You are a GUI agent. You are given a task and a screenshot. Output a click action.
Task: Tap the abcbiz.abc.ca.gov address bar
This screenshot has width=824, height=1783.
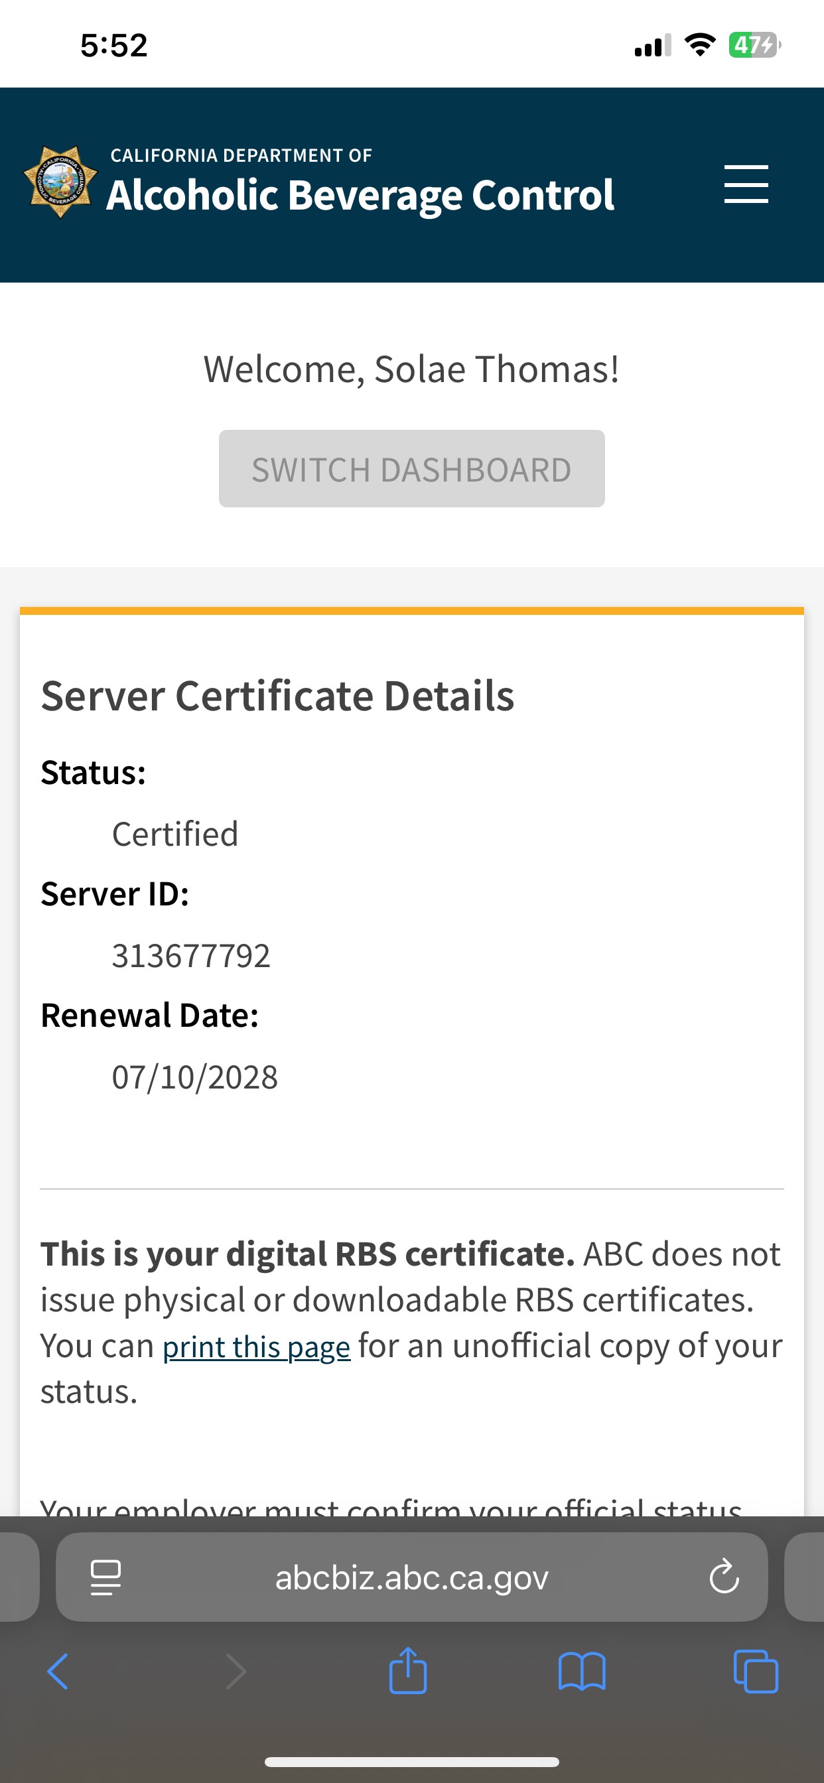(411, 1577)
